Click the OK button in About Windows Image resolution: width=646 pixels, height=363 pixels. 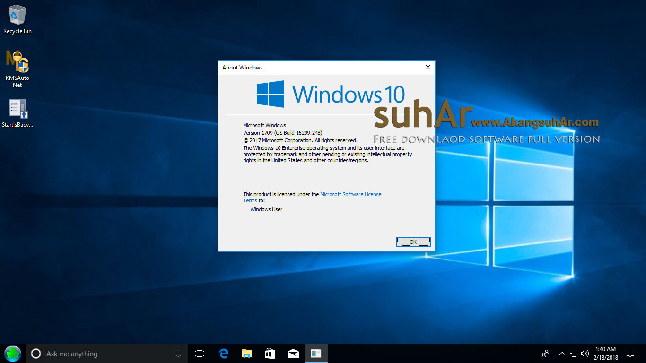[x=413, y=242]
